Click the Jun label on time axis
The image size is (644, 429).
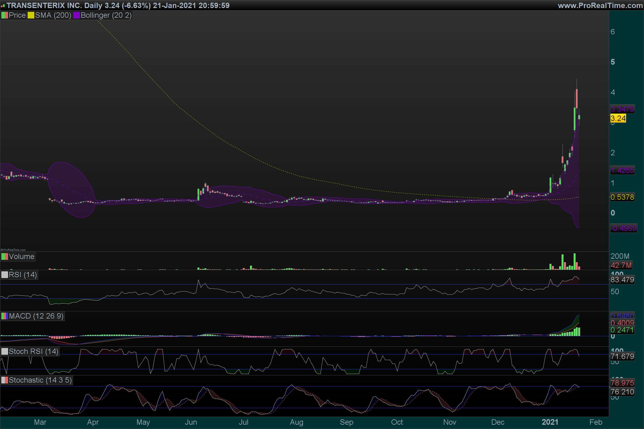[191, 422]
